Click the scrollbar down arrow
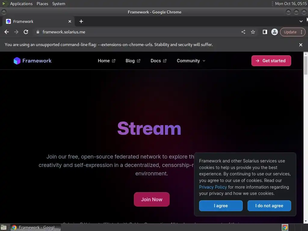308x231 pixels. coord(306,221)
